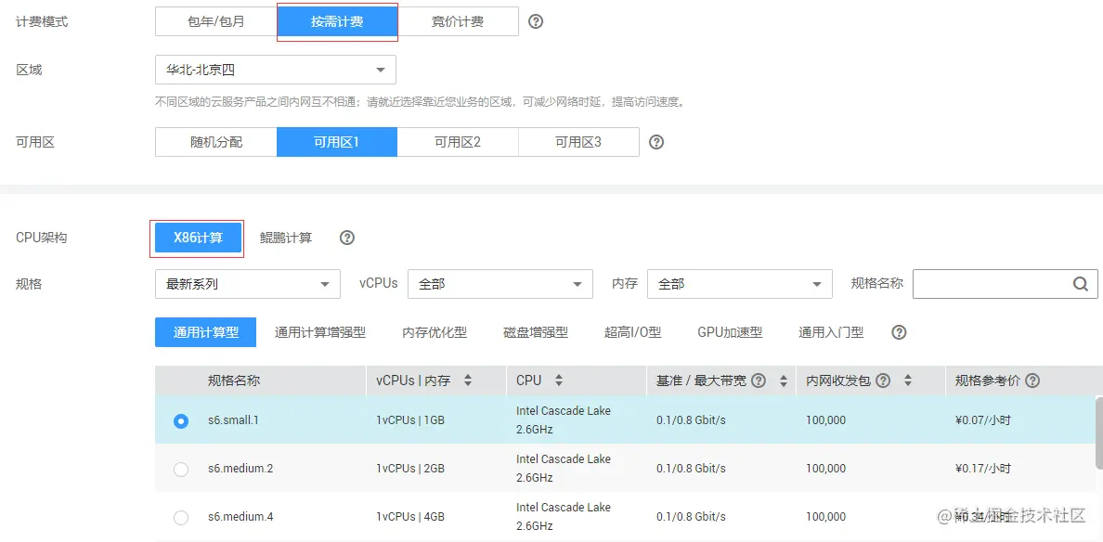
Task: Select 可用区1 option
Action: click(x=337, y=142)
